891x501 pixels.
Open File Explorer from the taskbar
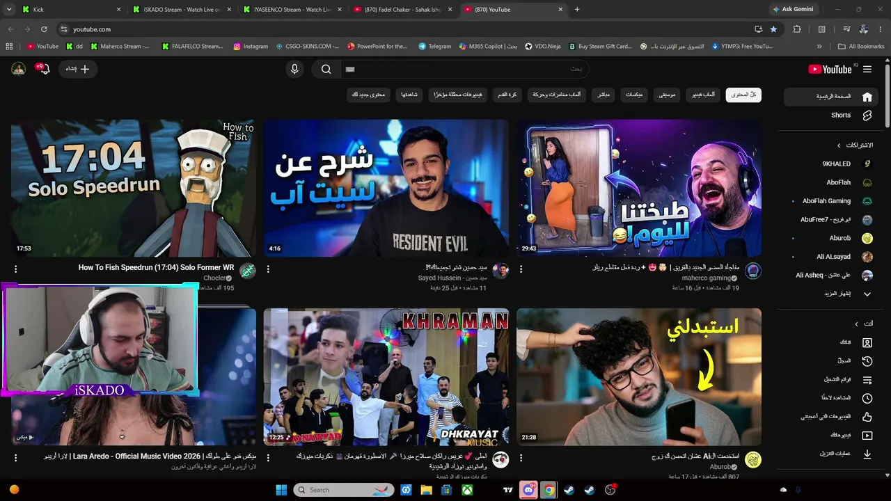[x=427, y=490]
